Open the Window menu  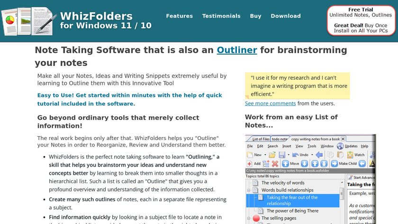click(327, 146)
